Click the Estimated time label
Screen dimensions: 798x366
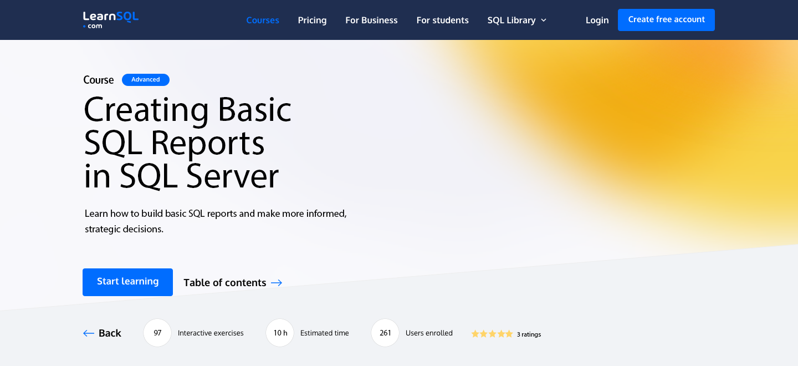point(325,333)
